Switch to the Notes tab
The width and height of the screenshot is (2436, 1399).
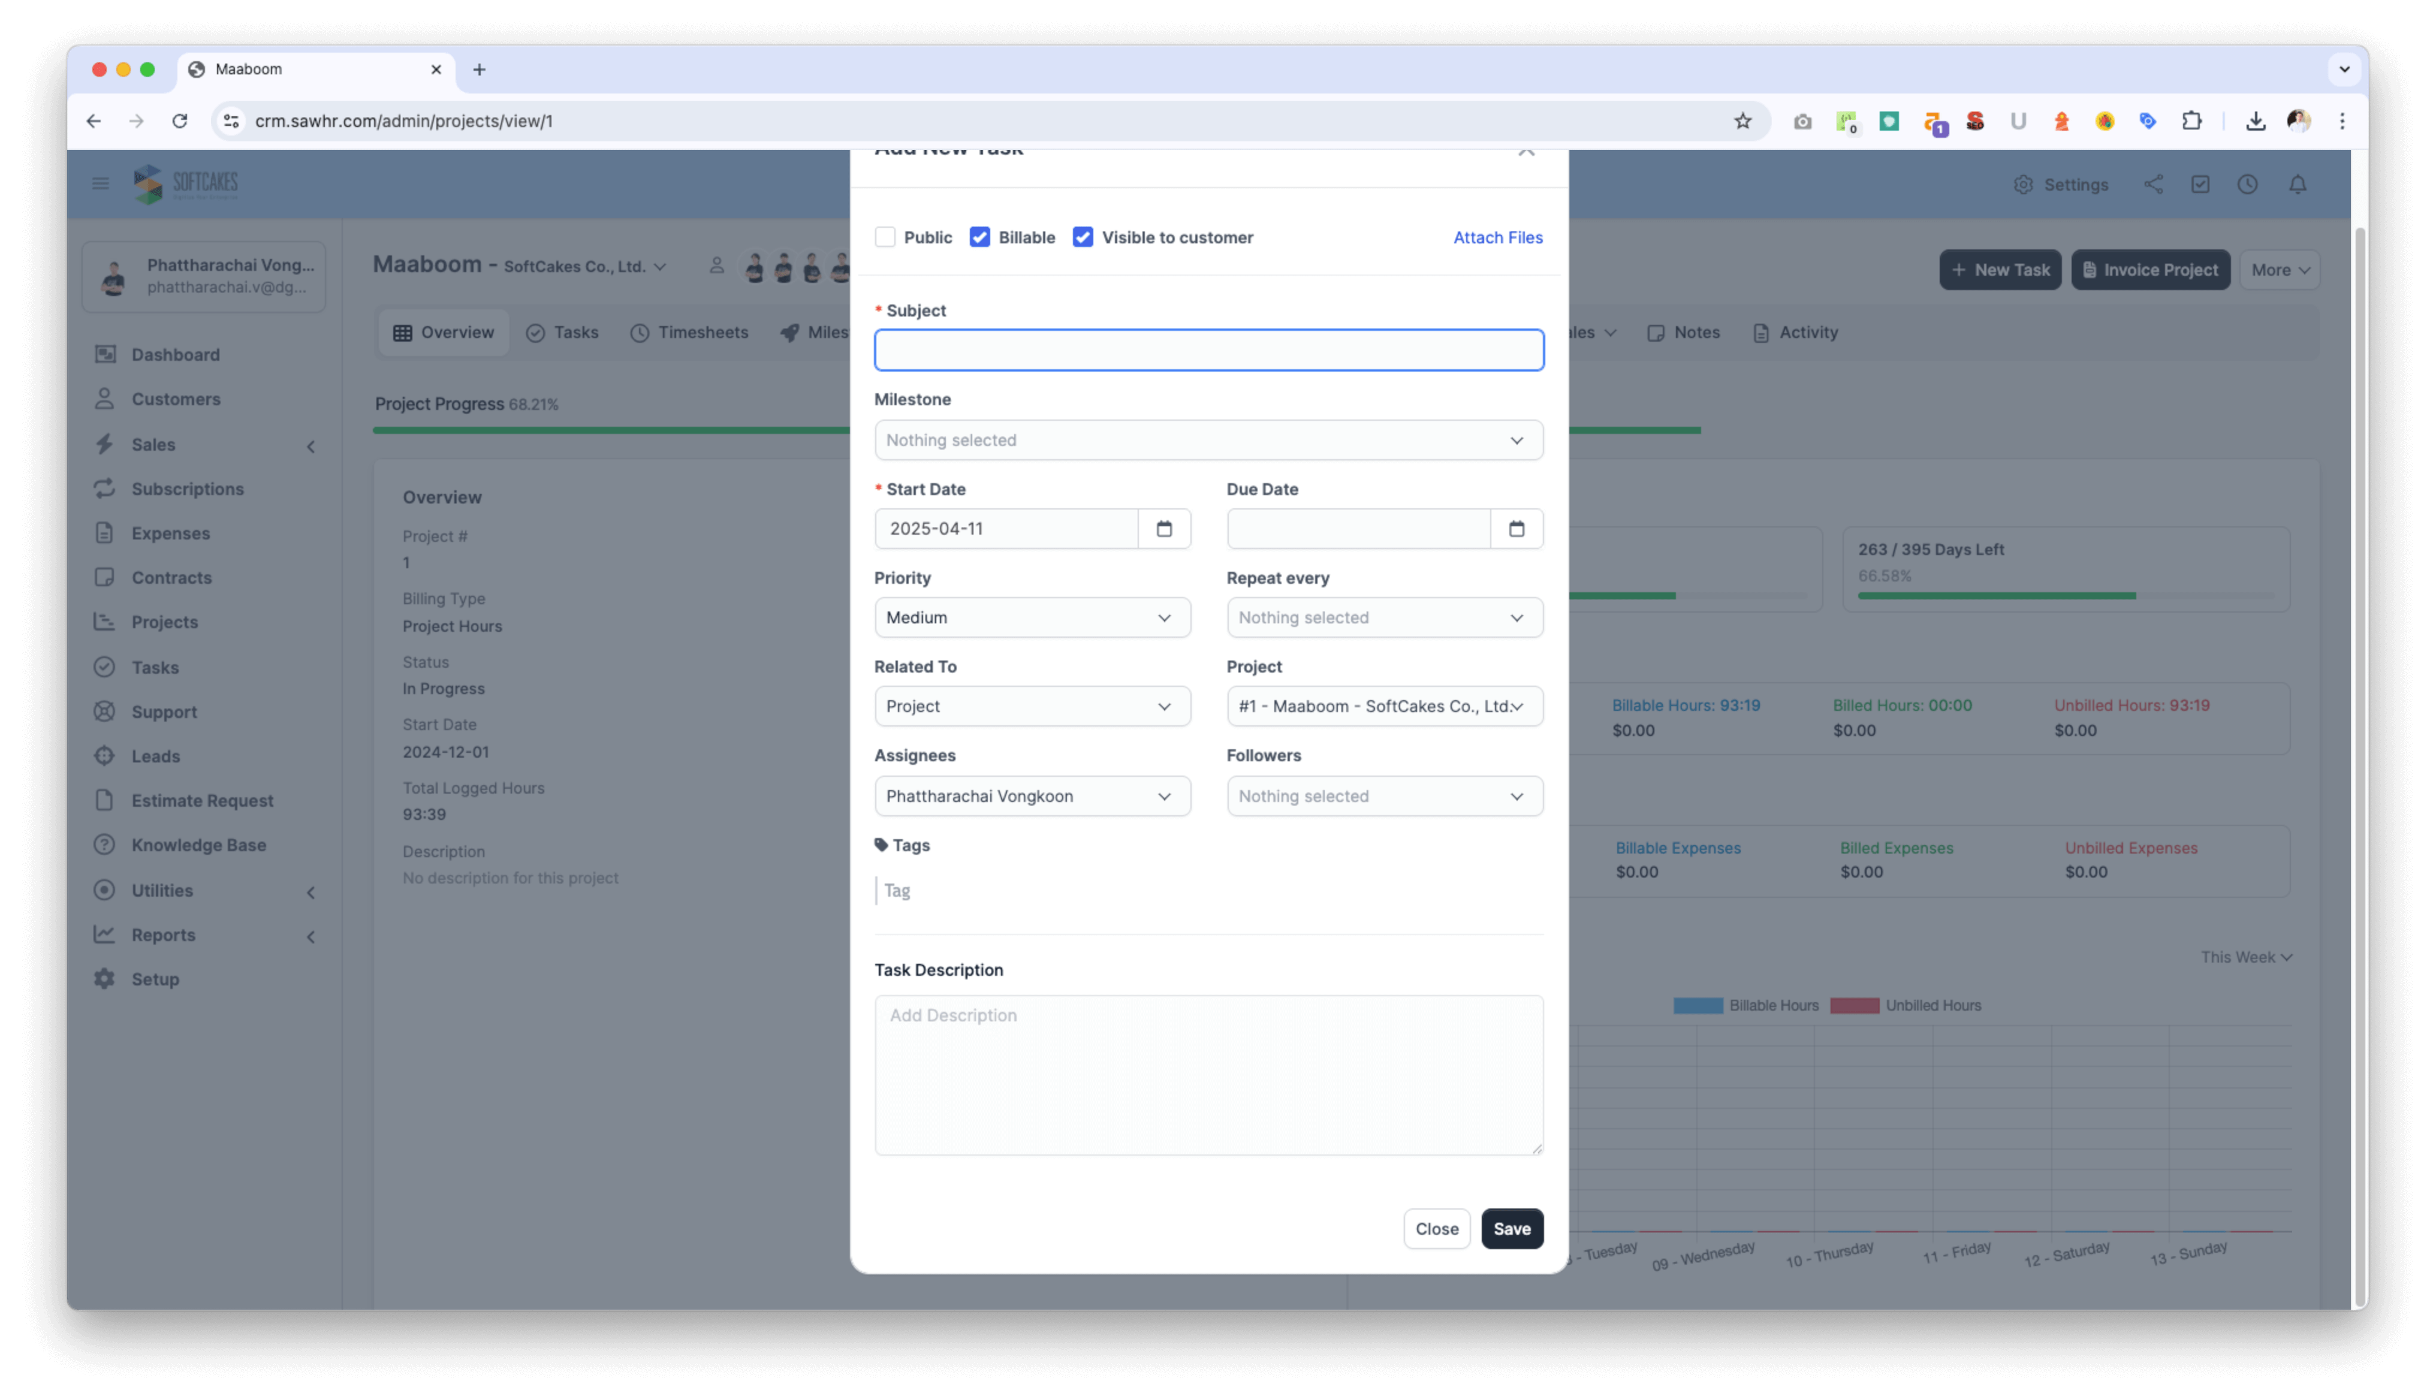click(x=1683, y=333)
